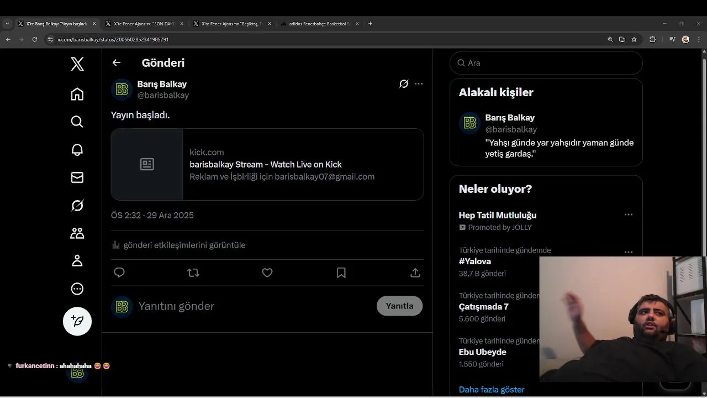Screen dimensions: 707x398
Task: Open the Çatışmada 7 trend
Action: point(484,307)
